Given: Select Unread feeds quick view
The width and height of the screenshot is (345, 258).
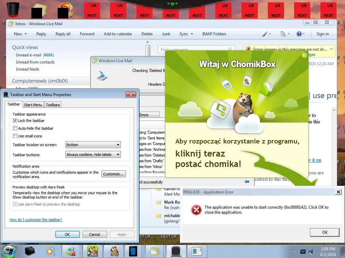Looking at the screenshot, I should click(x=28, y=69).
